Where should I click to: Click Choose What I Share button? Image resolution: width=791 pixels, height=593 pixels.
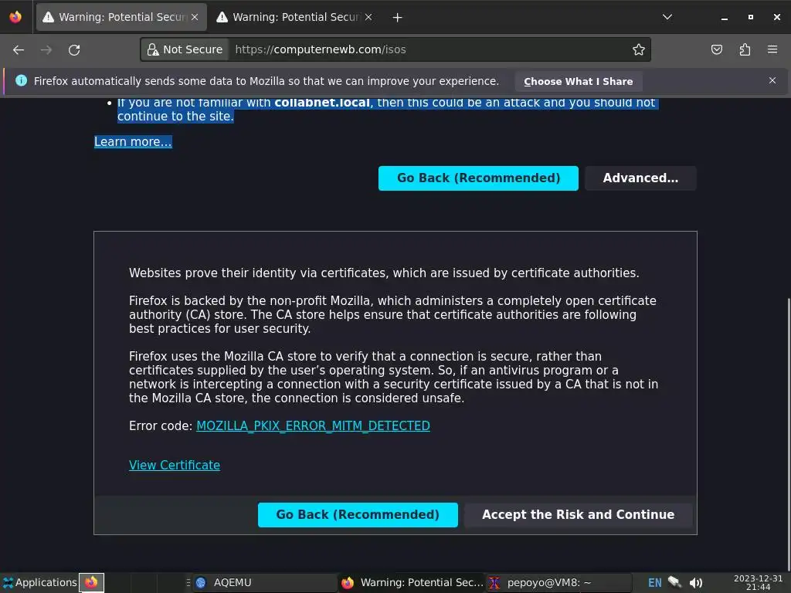(x=578, y=81)
